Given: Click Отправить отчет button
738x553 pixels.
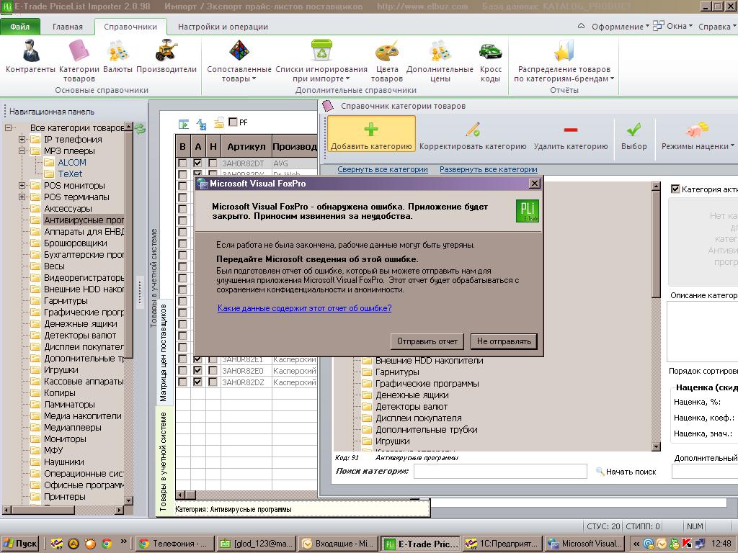Looking at the screenshot, I should click(x=427, y=341).
